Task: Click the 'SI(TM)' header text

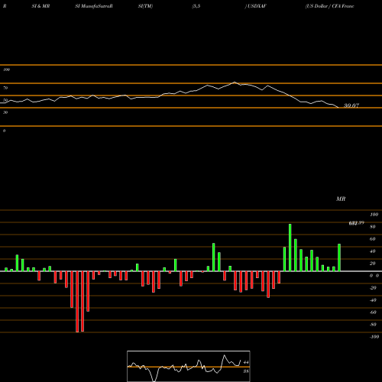Action: (145, 6)
